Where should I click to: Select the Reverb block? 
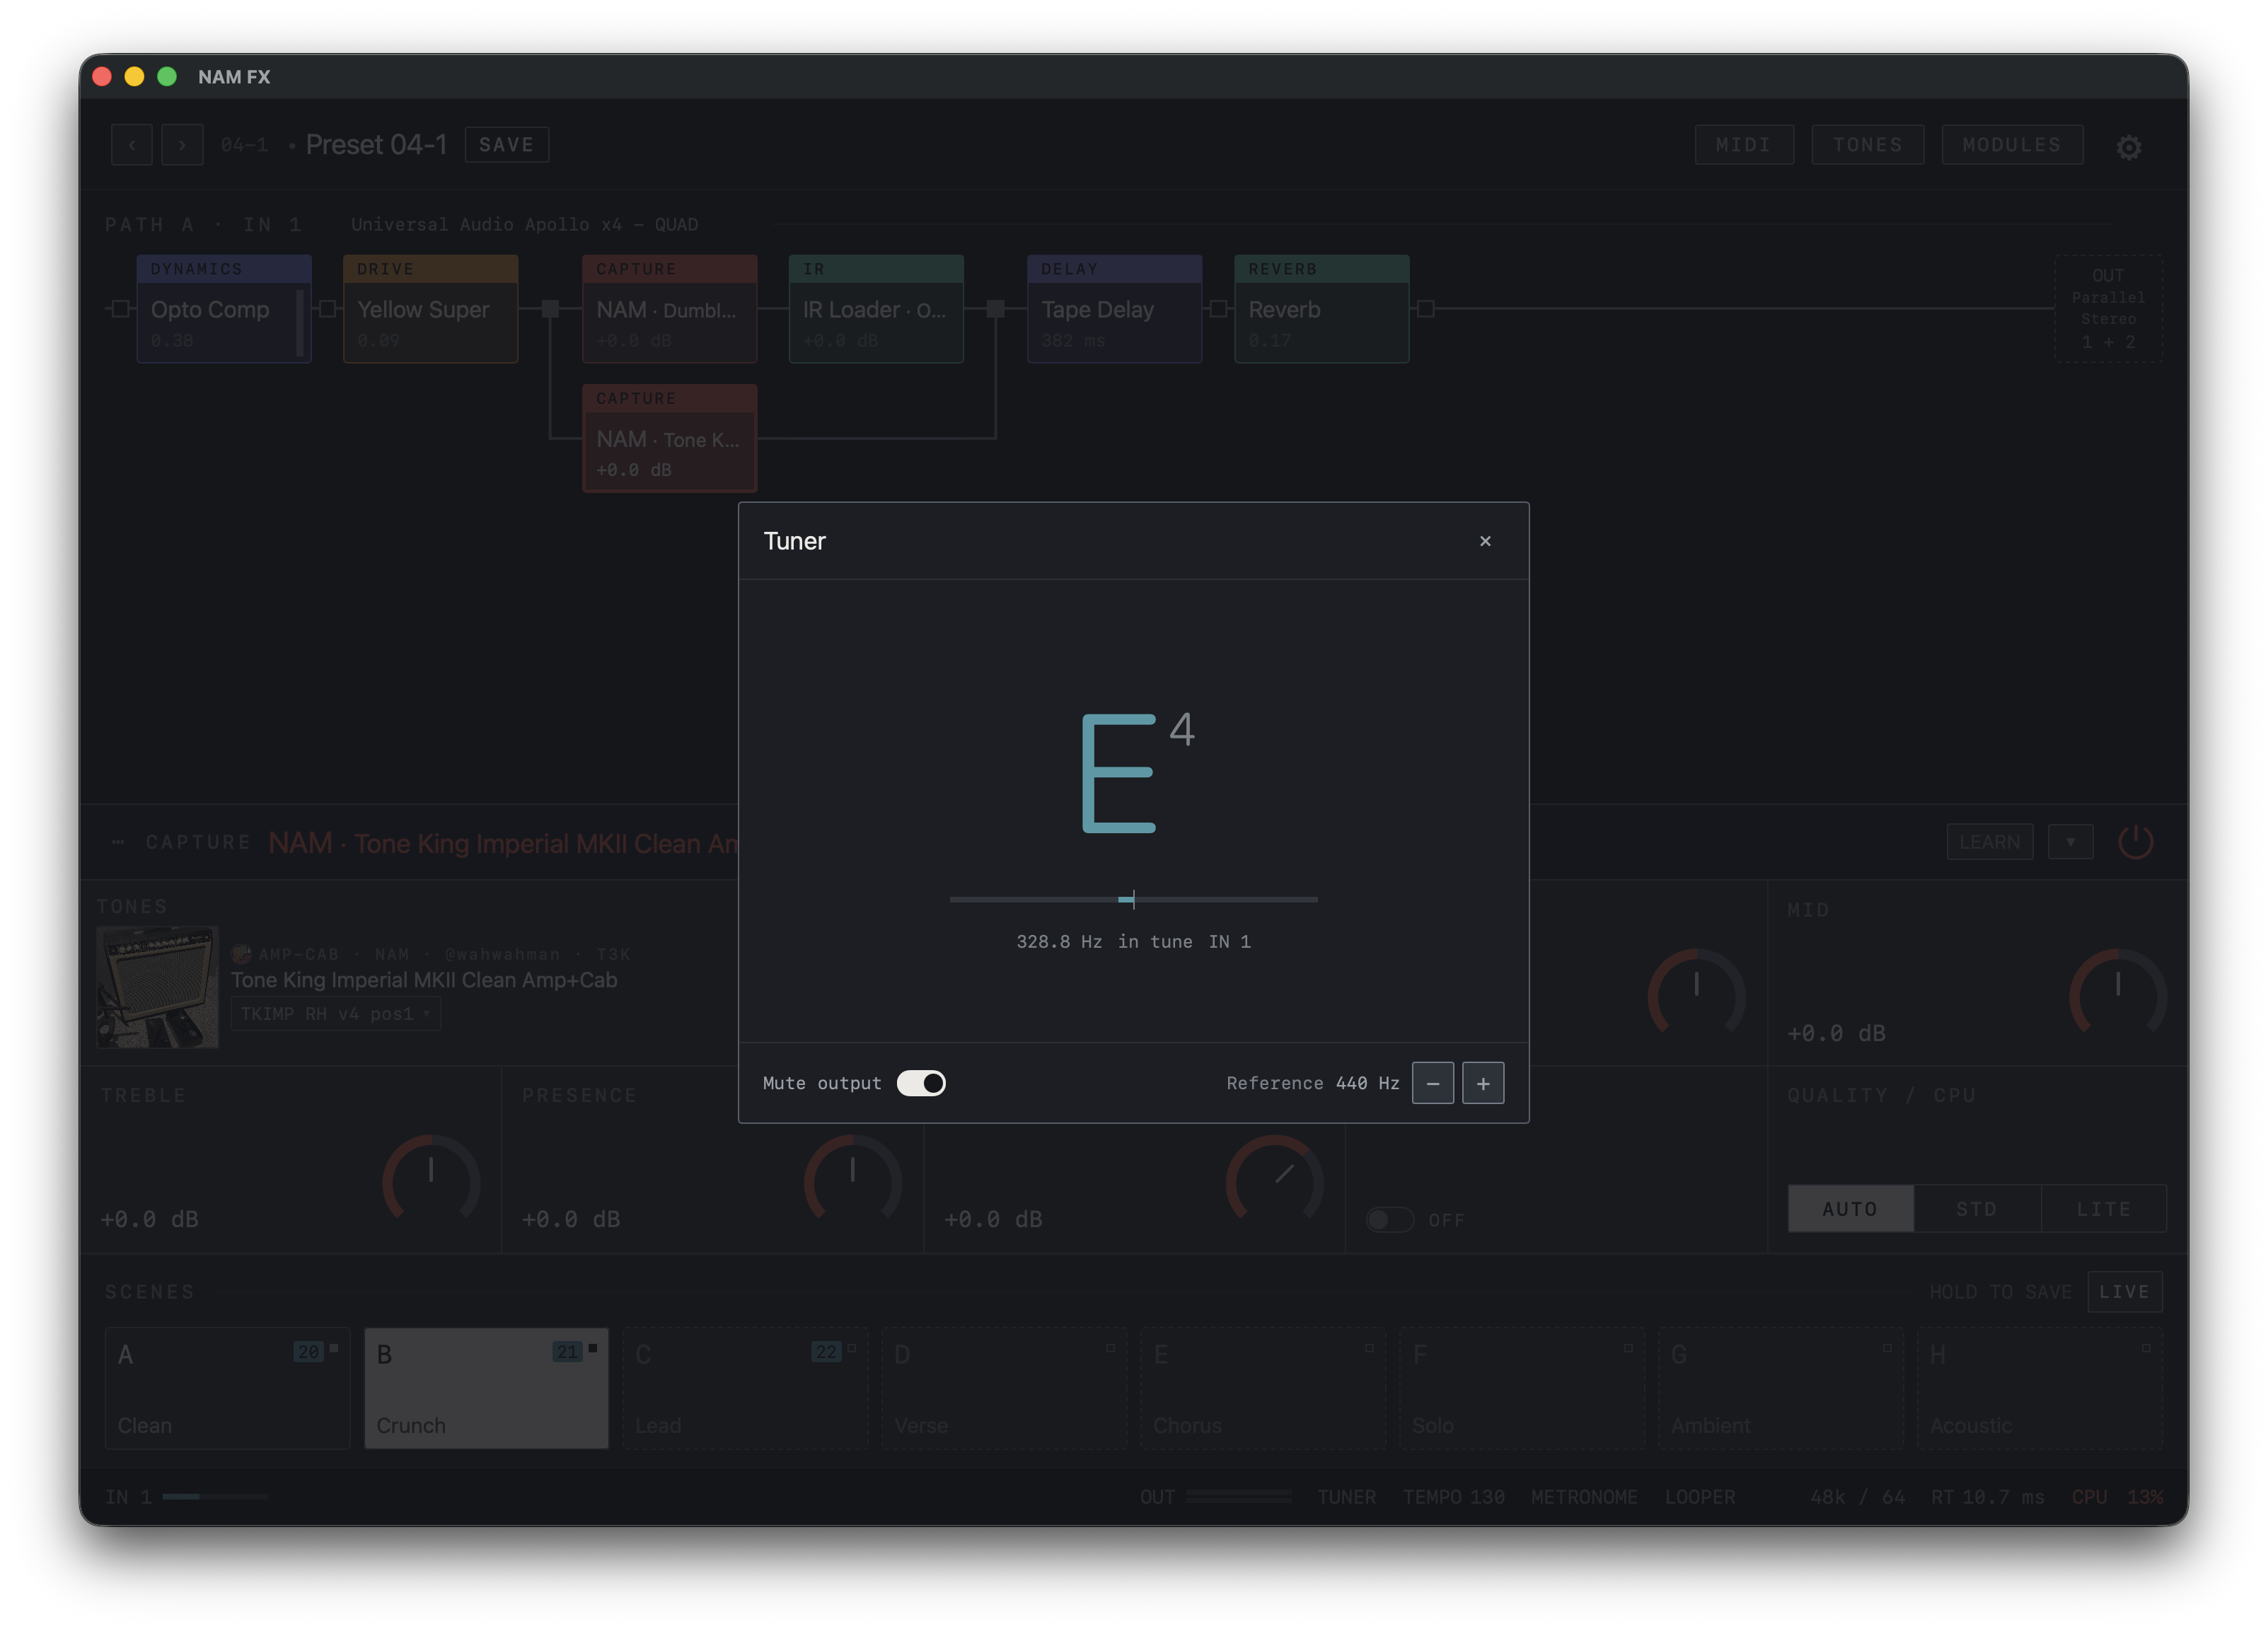click(x=1321, y=309)
